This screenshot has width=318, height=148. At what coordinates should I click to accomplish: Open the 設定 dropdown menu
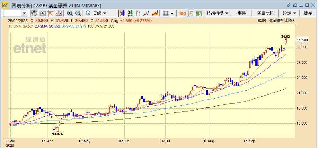click(x=290, y=13)
